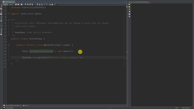Click the class name SoloFecha on line 11
Image resolution: width=194 pixels, height=109 pixels.
(x=36, y=39)
